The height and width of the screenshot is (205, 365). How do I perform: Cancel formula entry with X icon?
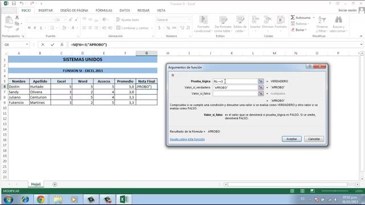click(x=43, y=44)
